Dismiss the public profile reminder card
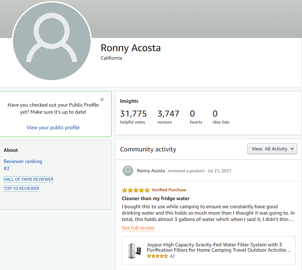Image resolution: width=302 pixels, height=270 pixels. pyautogui.click(x=102, y=100)
